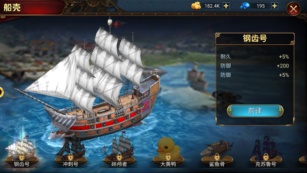Viewport: 307px width, 173px height.
Task: Tap the lock icon on 大黄鸭
Action: pos(168,157)
